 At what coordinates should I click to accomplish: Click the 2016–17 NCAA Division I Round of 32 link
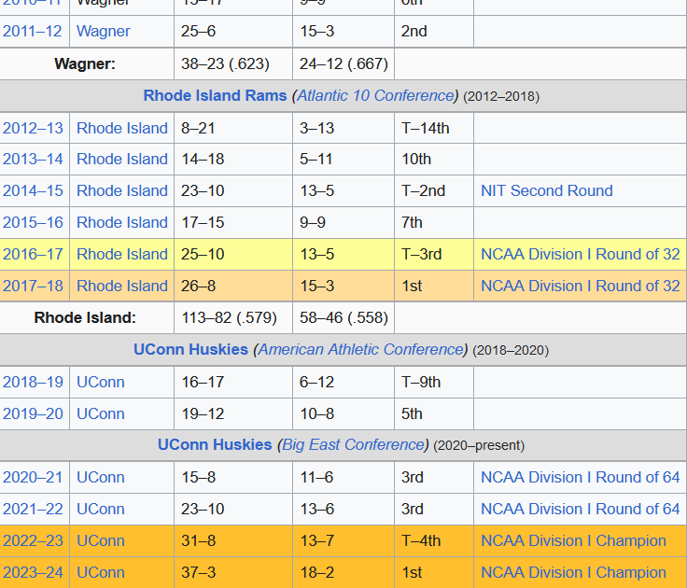click(580, 254)
